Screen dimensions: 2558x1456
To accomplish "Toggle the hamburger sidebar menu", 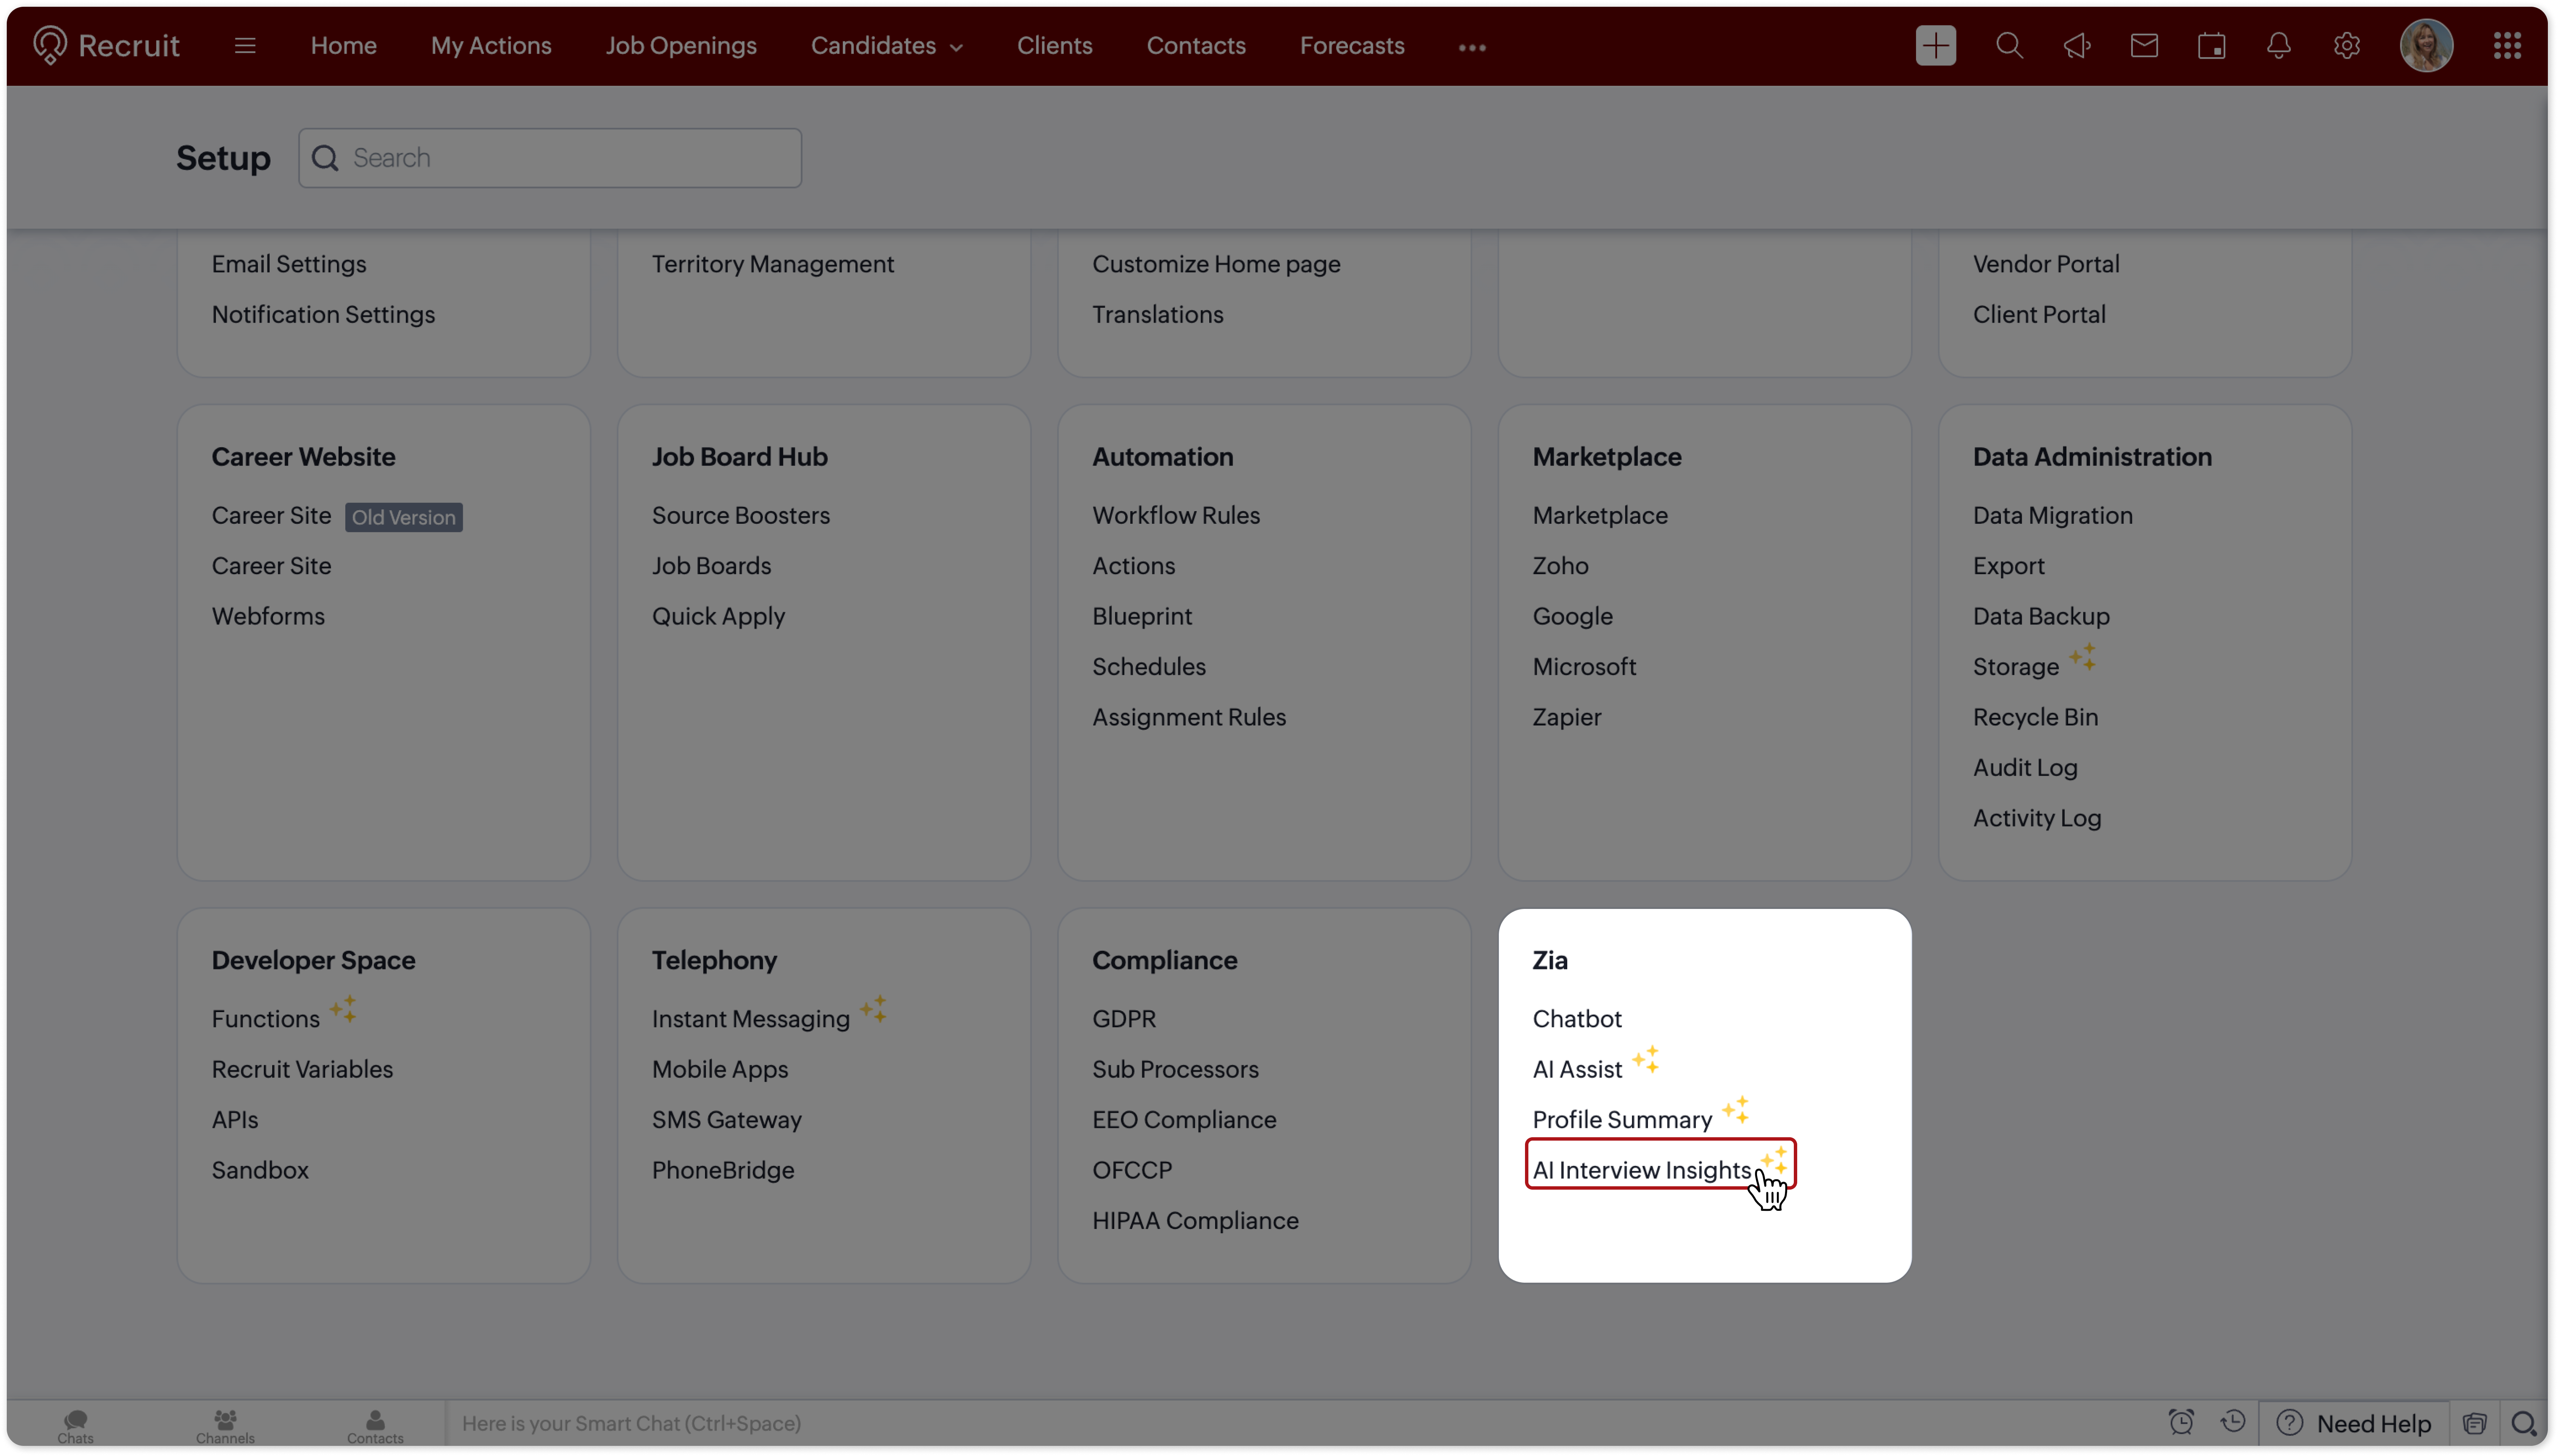I will (x=245, y=46).
